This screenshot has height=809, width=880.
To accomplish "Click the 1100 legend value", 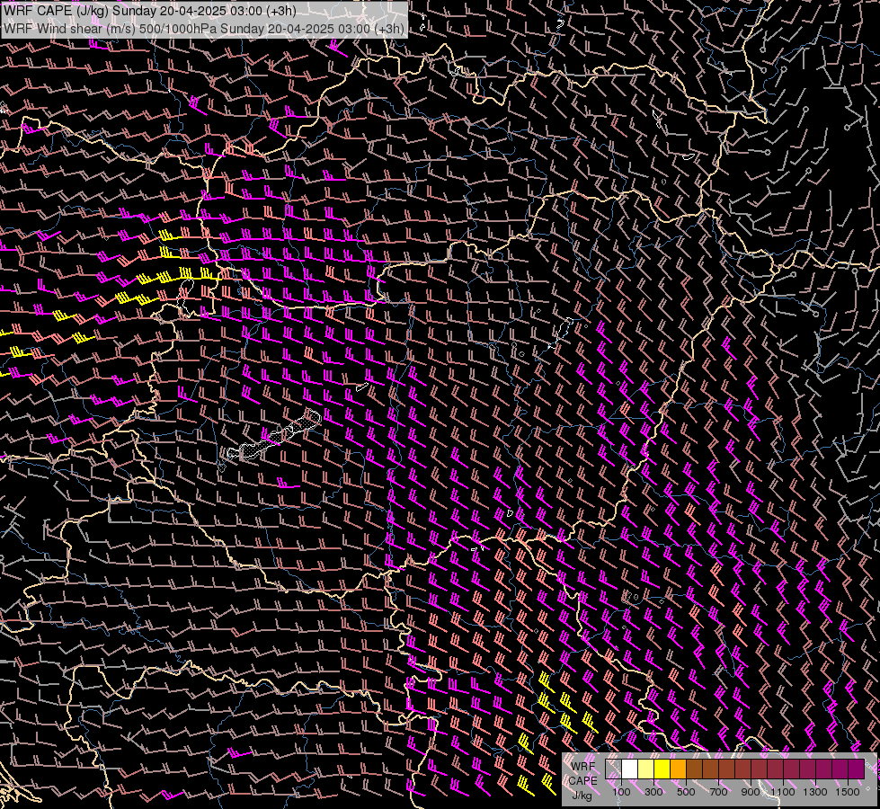I will (783, 792).
